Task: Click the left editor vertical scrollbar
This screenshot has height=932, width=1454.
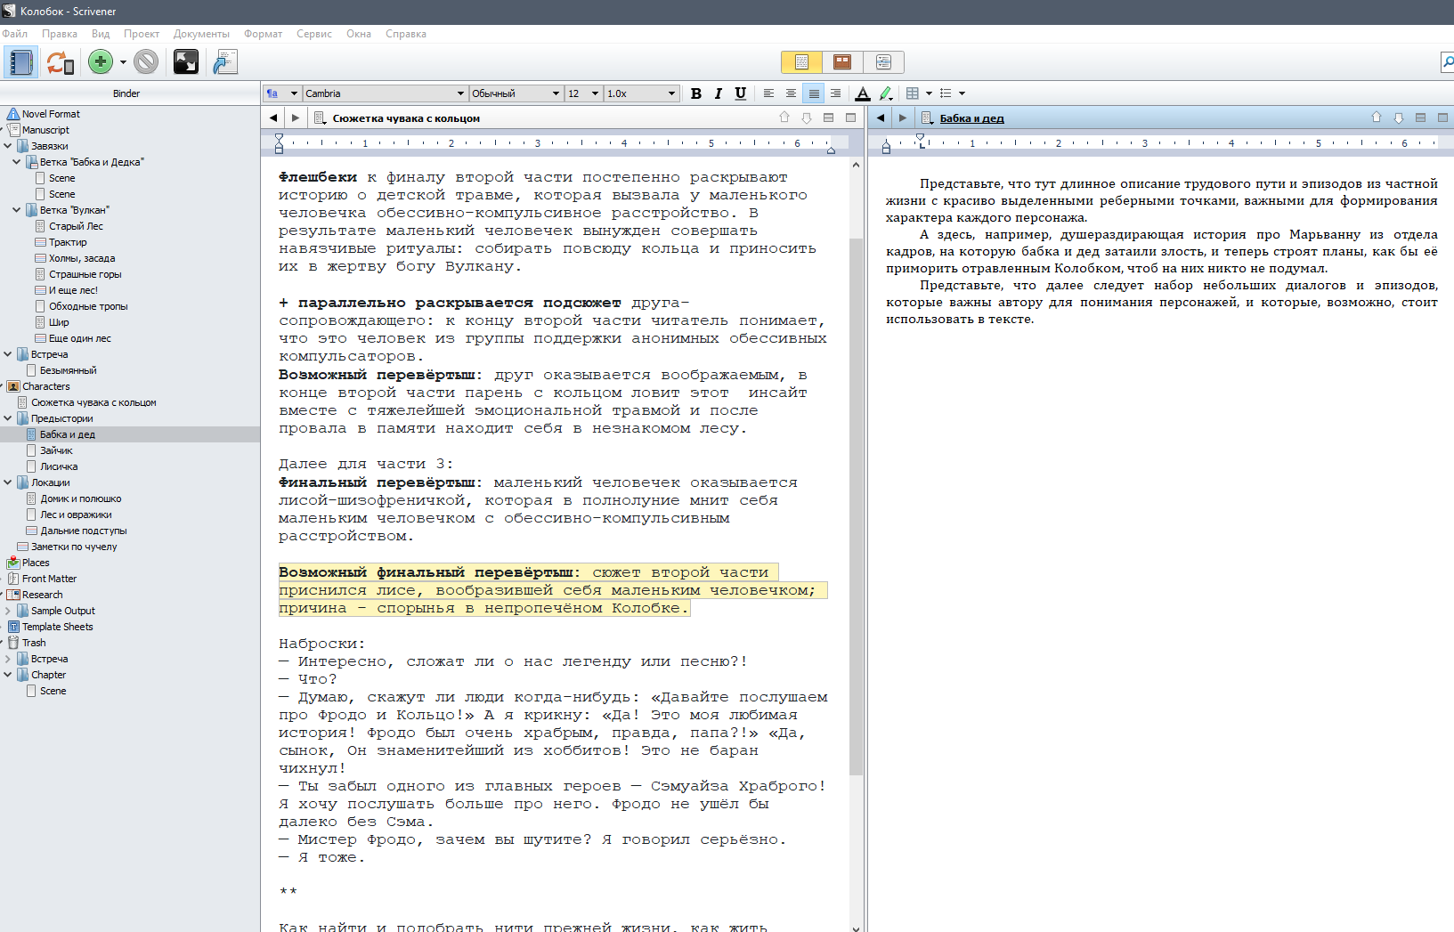Action: point(856,507)
